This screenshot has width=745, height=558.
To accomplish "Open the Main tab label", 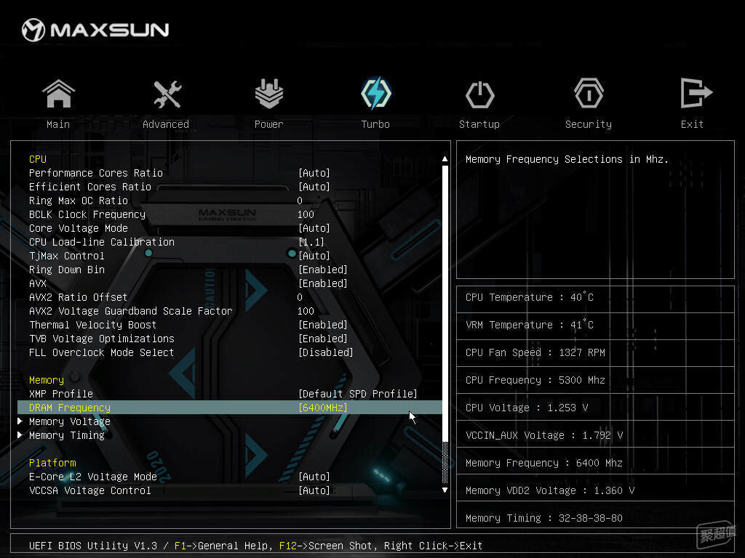I will click(x=58, y=124).
